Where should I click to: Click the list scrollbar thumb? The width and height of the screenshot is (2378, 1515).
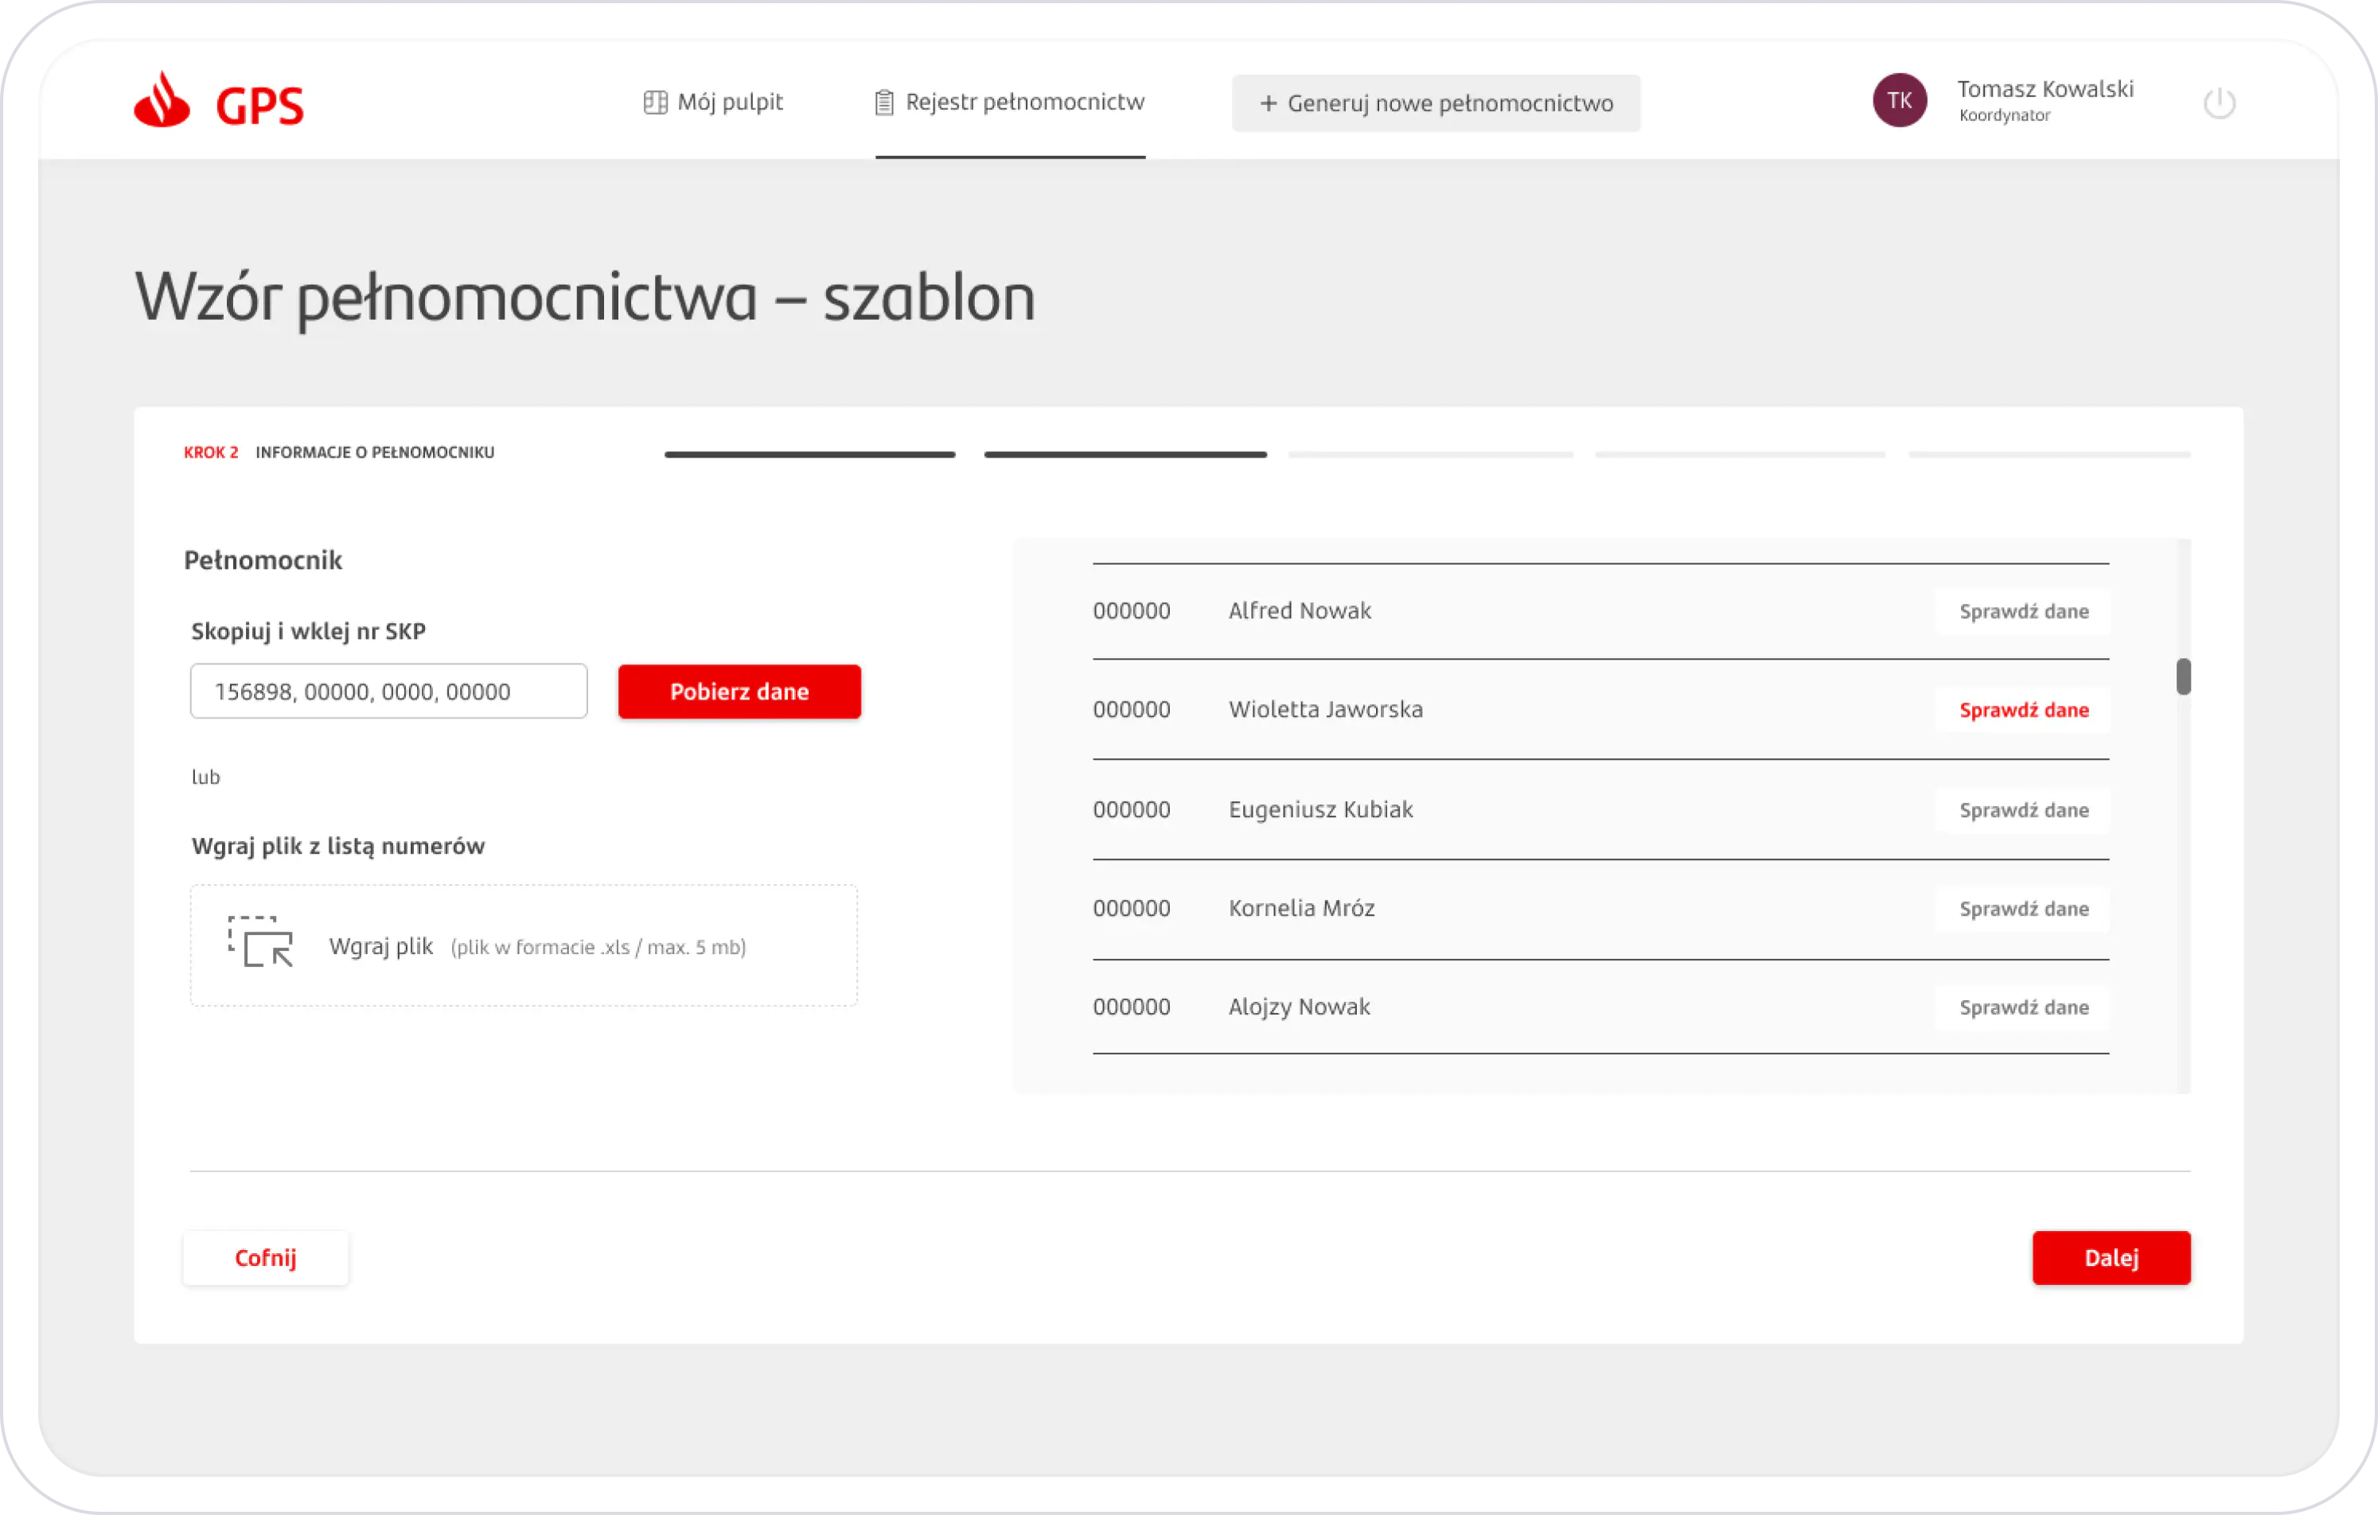(2182, 676)
